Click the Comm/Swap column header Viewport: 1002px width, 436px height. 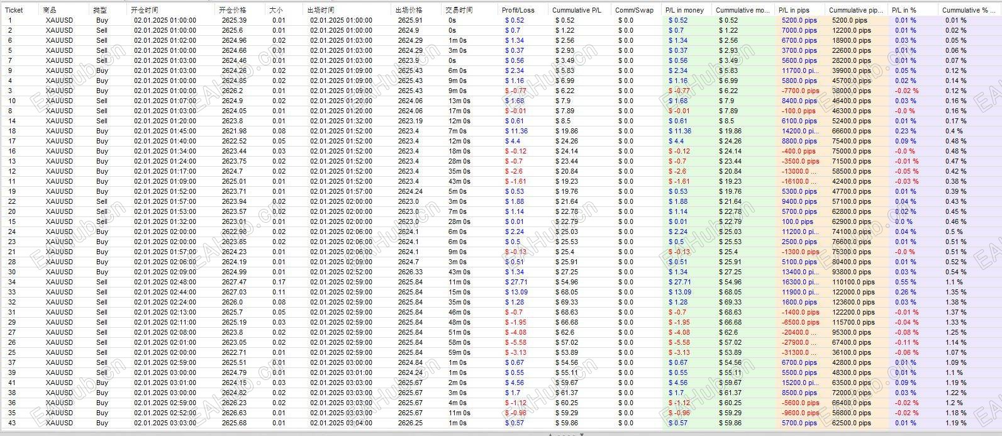point(634,10)
